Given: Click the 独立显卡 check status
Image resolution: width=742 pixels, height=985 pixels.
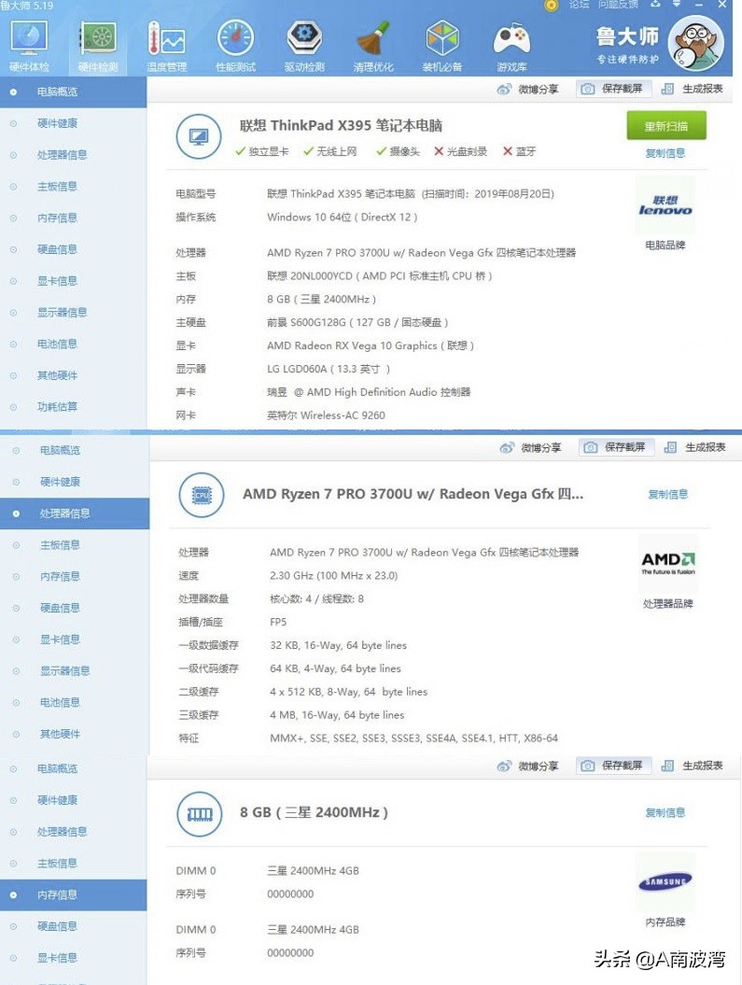Looking at the screenshot, I should [x=261, y=151].
